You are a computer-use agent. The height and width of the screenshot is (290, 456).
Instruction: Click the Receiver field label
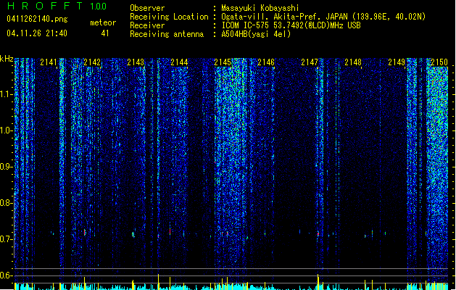point(147,25)
